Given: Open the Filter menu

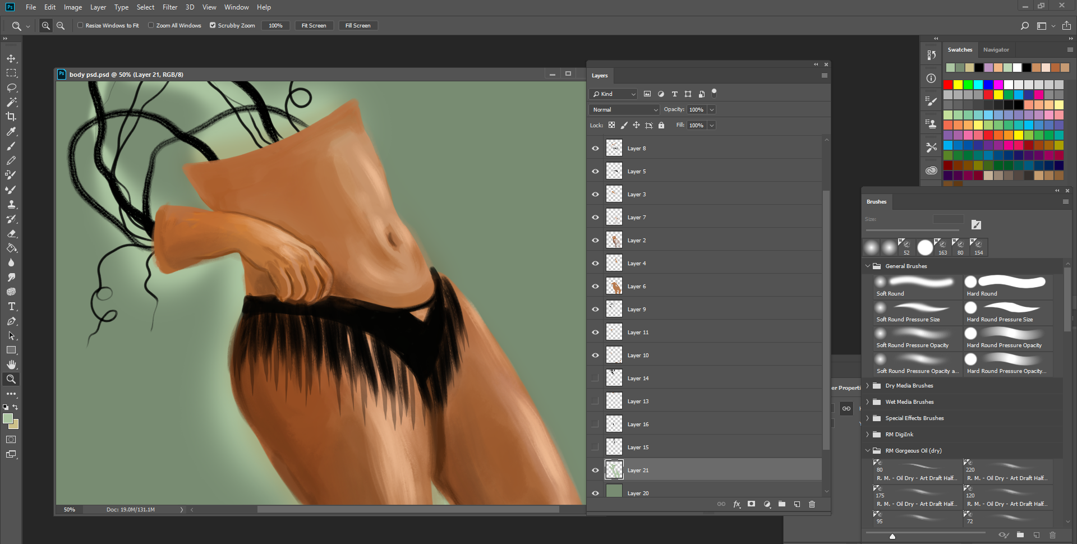Looking at the screenshot, I should pyautogui.click(x=169, y=7).
